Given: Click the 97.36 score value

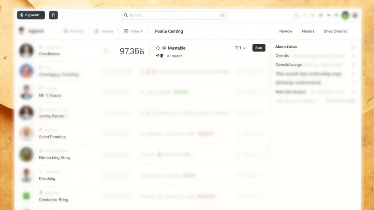Looking at the screenshot, I should 129,51.
